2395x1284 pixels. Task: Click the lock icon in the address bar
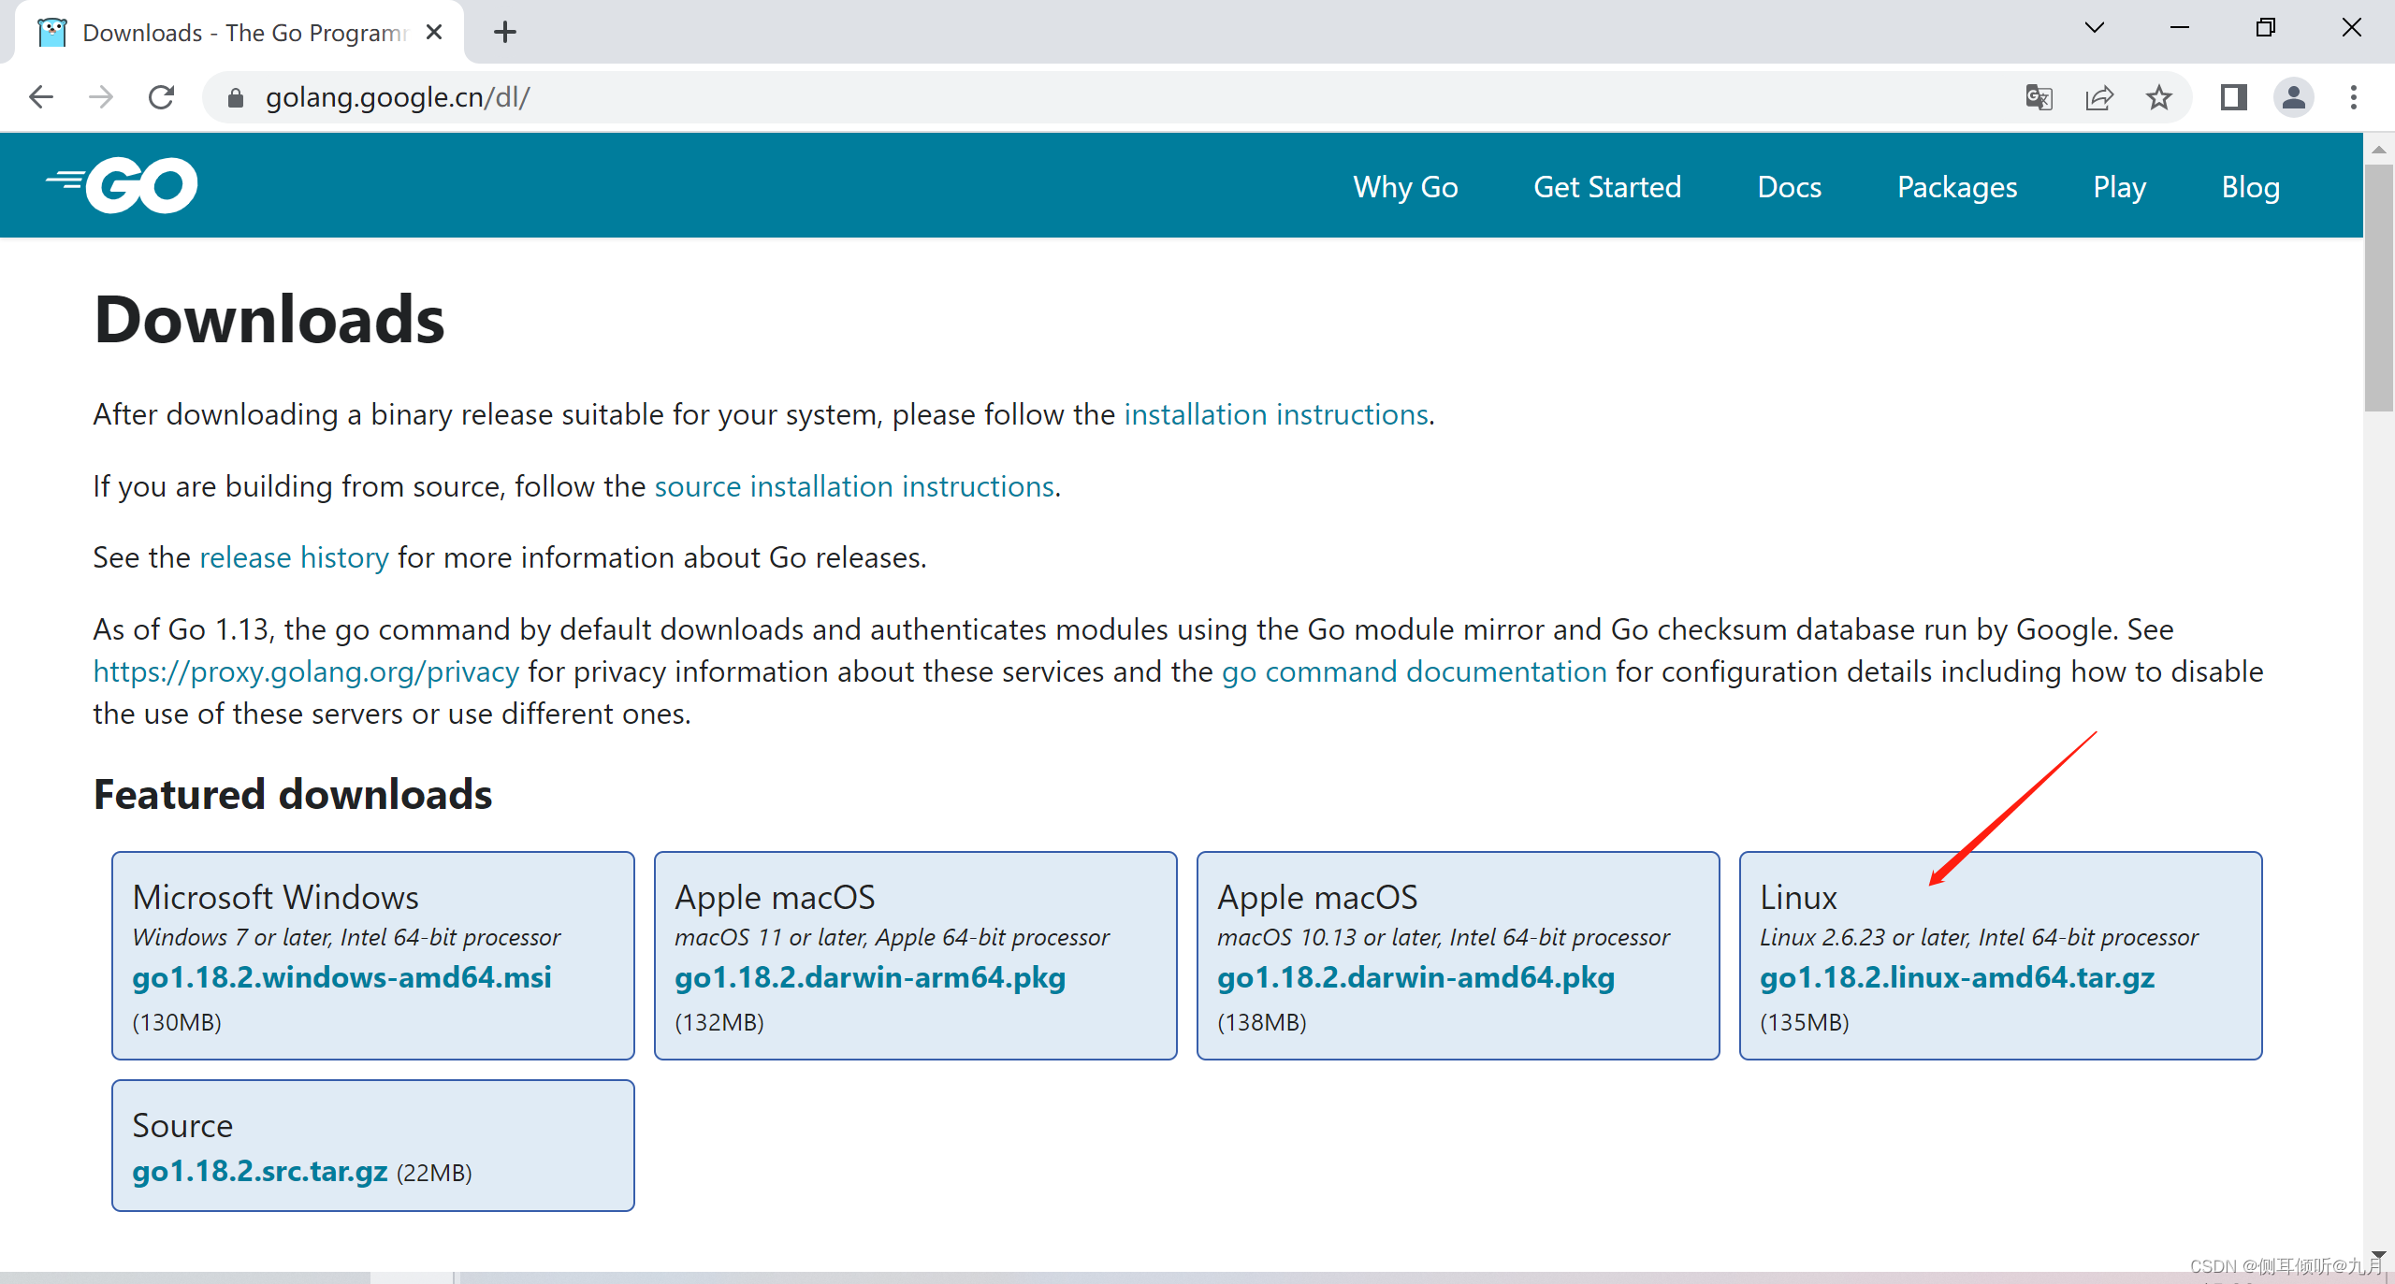(236, 97)
